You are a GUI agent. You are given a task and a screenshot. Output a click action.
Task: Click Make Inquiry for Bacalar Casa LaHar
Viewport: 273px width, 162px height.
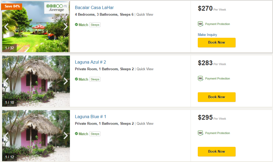[x=207, y=35]
